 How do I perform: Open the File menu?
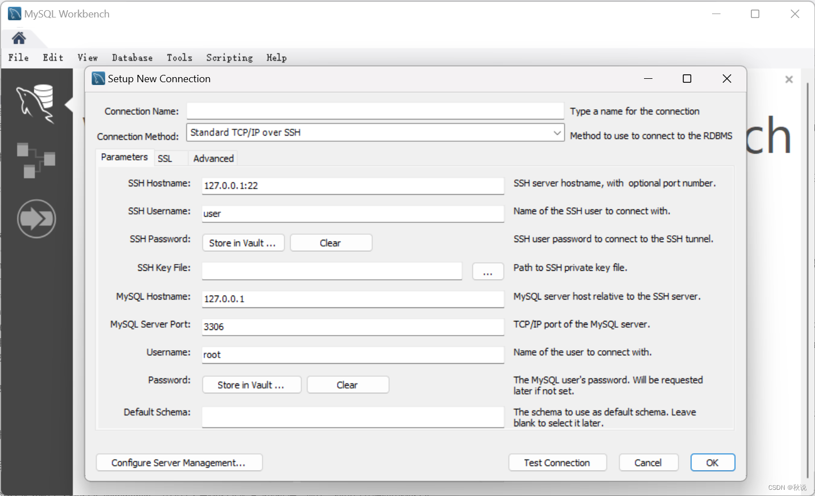click(19, 57)
